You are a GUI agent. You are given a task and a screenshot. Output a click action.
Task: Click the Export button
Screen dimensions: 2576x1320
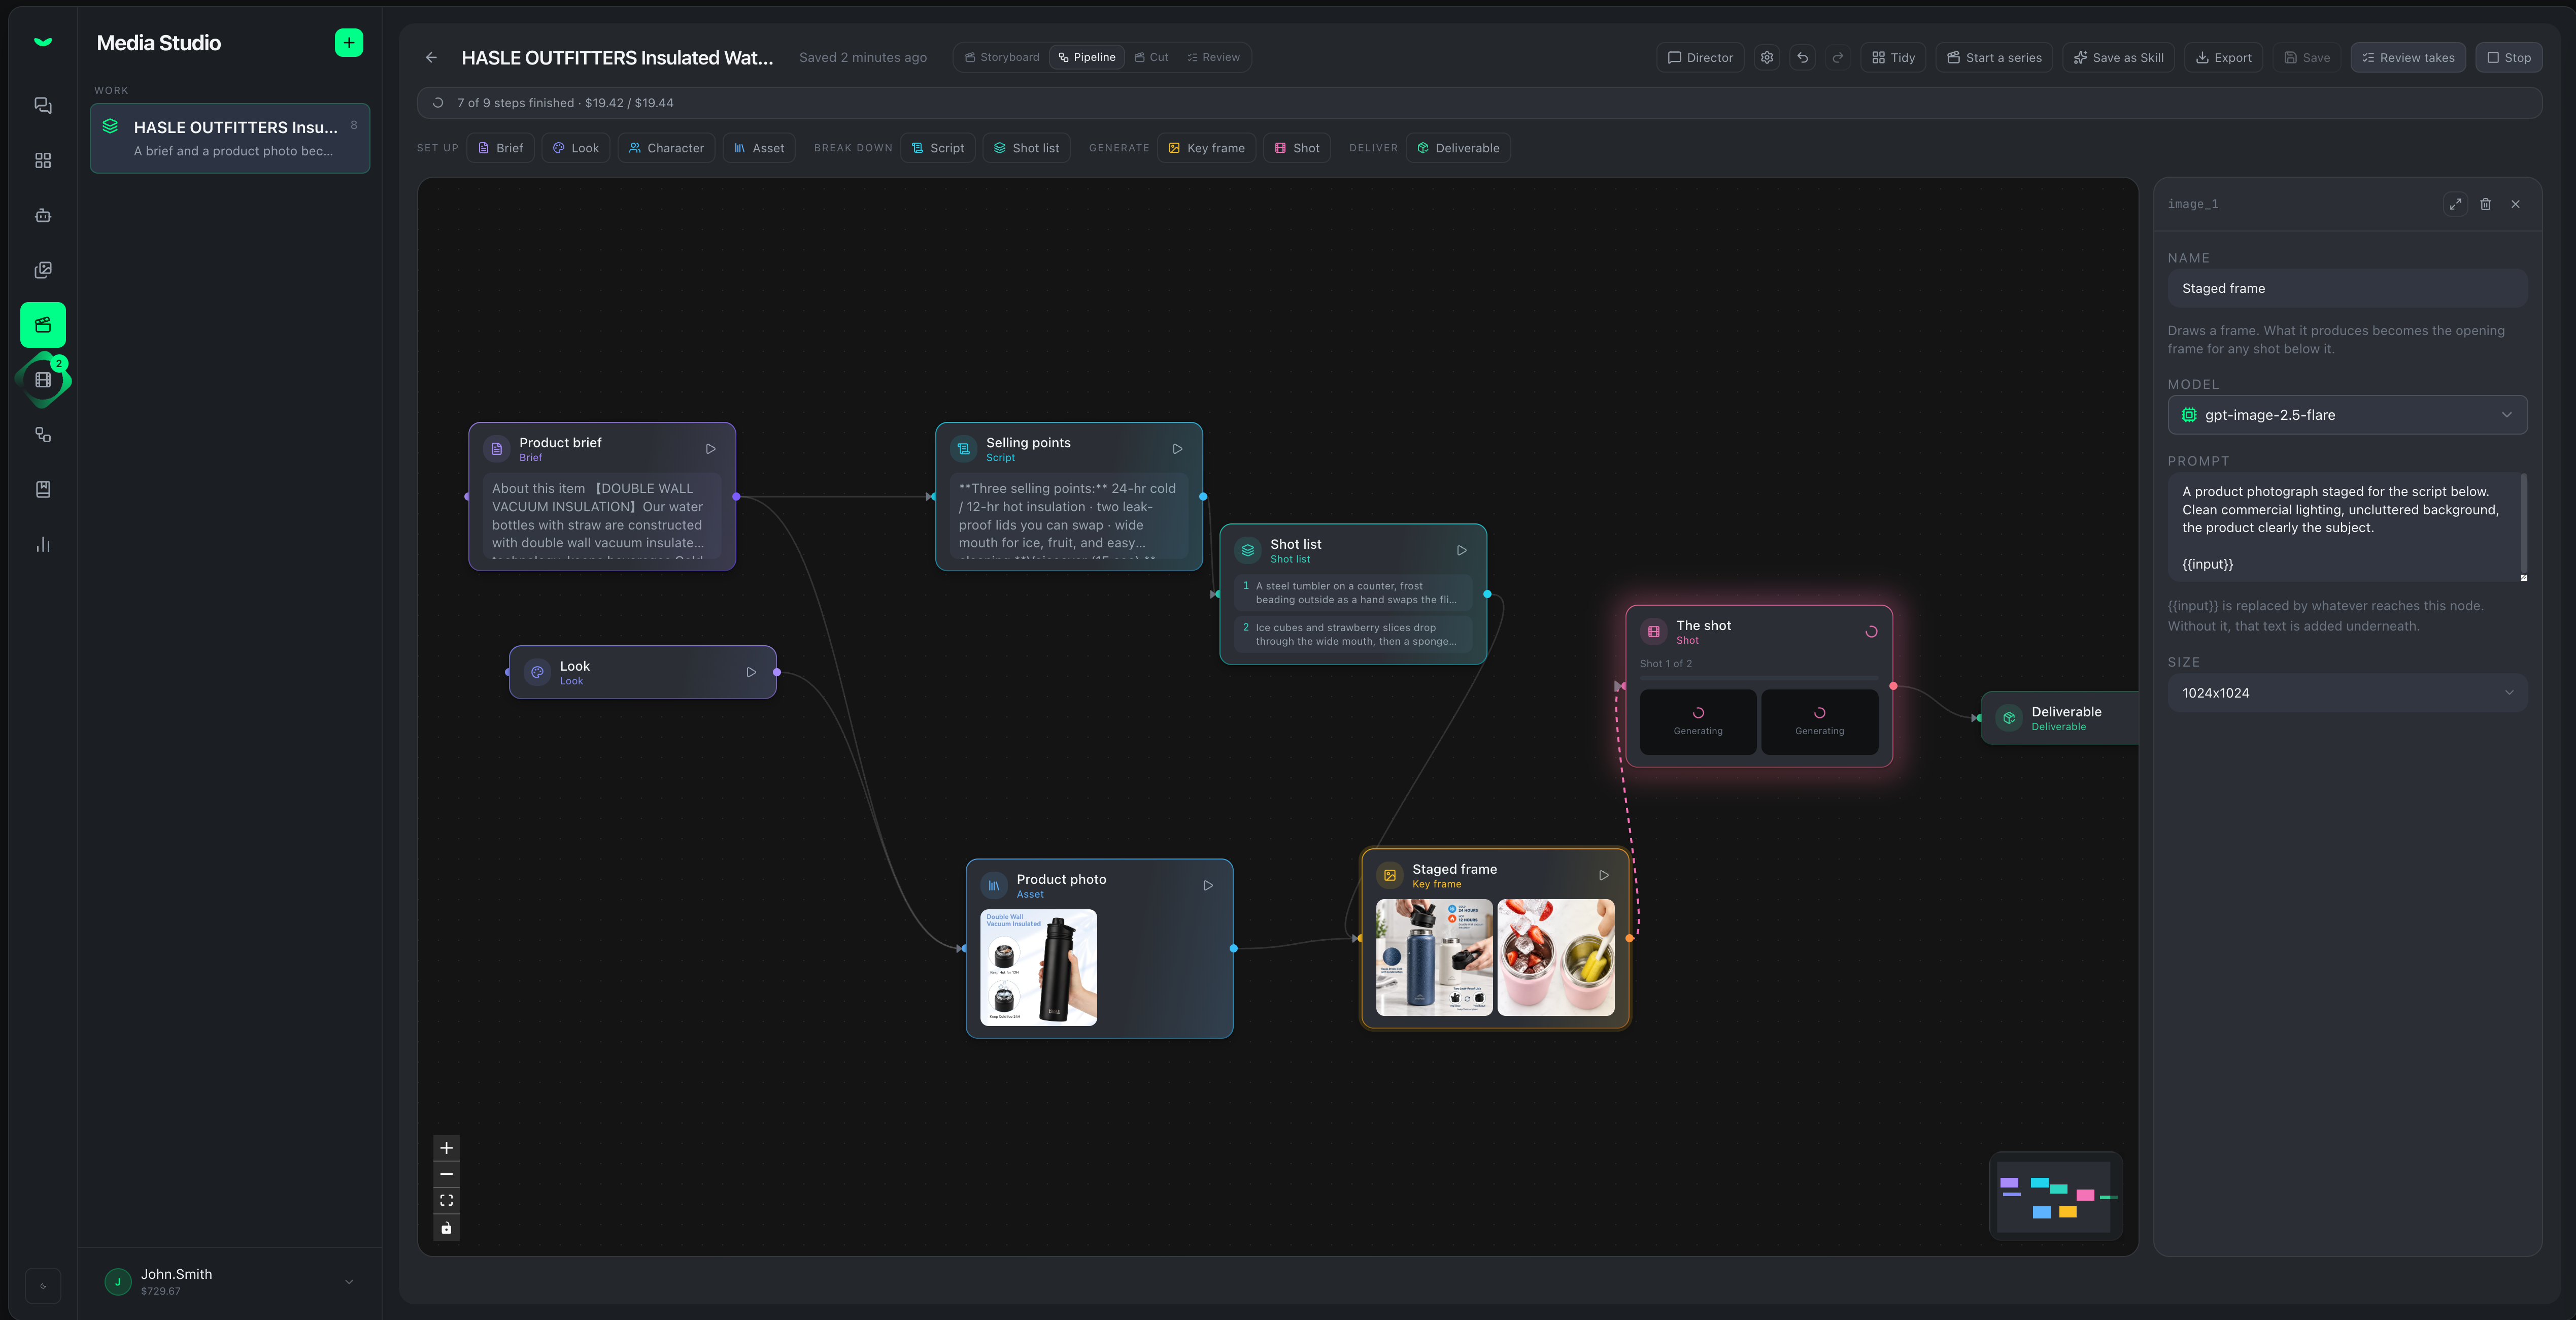(x=2223, y=57)
